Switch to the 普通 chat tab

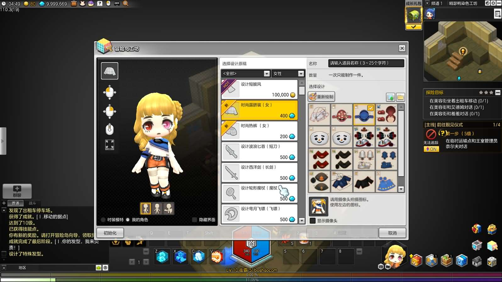coord(15,203)
